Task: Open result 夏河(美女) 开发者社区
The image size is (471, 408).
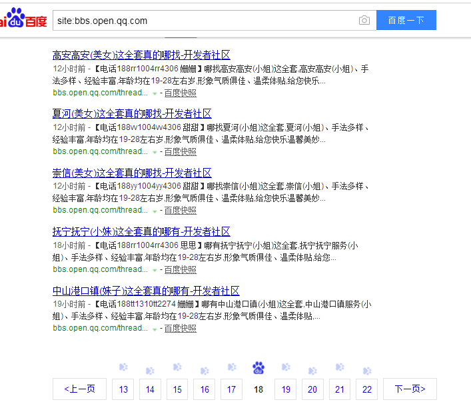Action: click(132, 113)
